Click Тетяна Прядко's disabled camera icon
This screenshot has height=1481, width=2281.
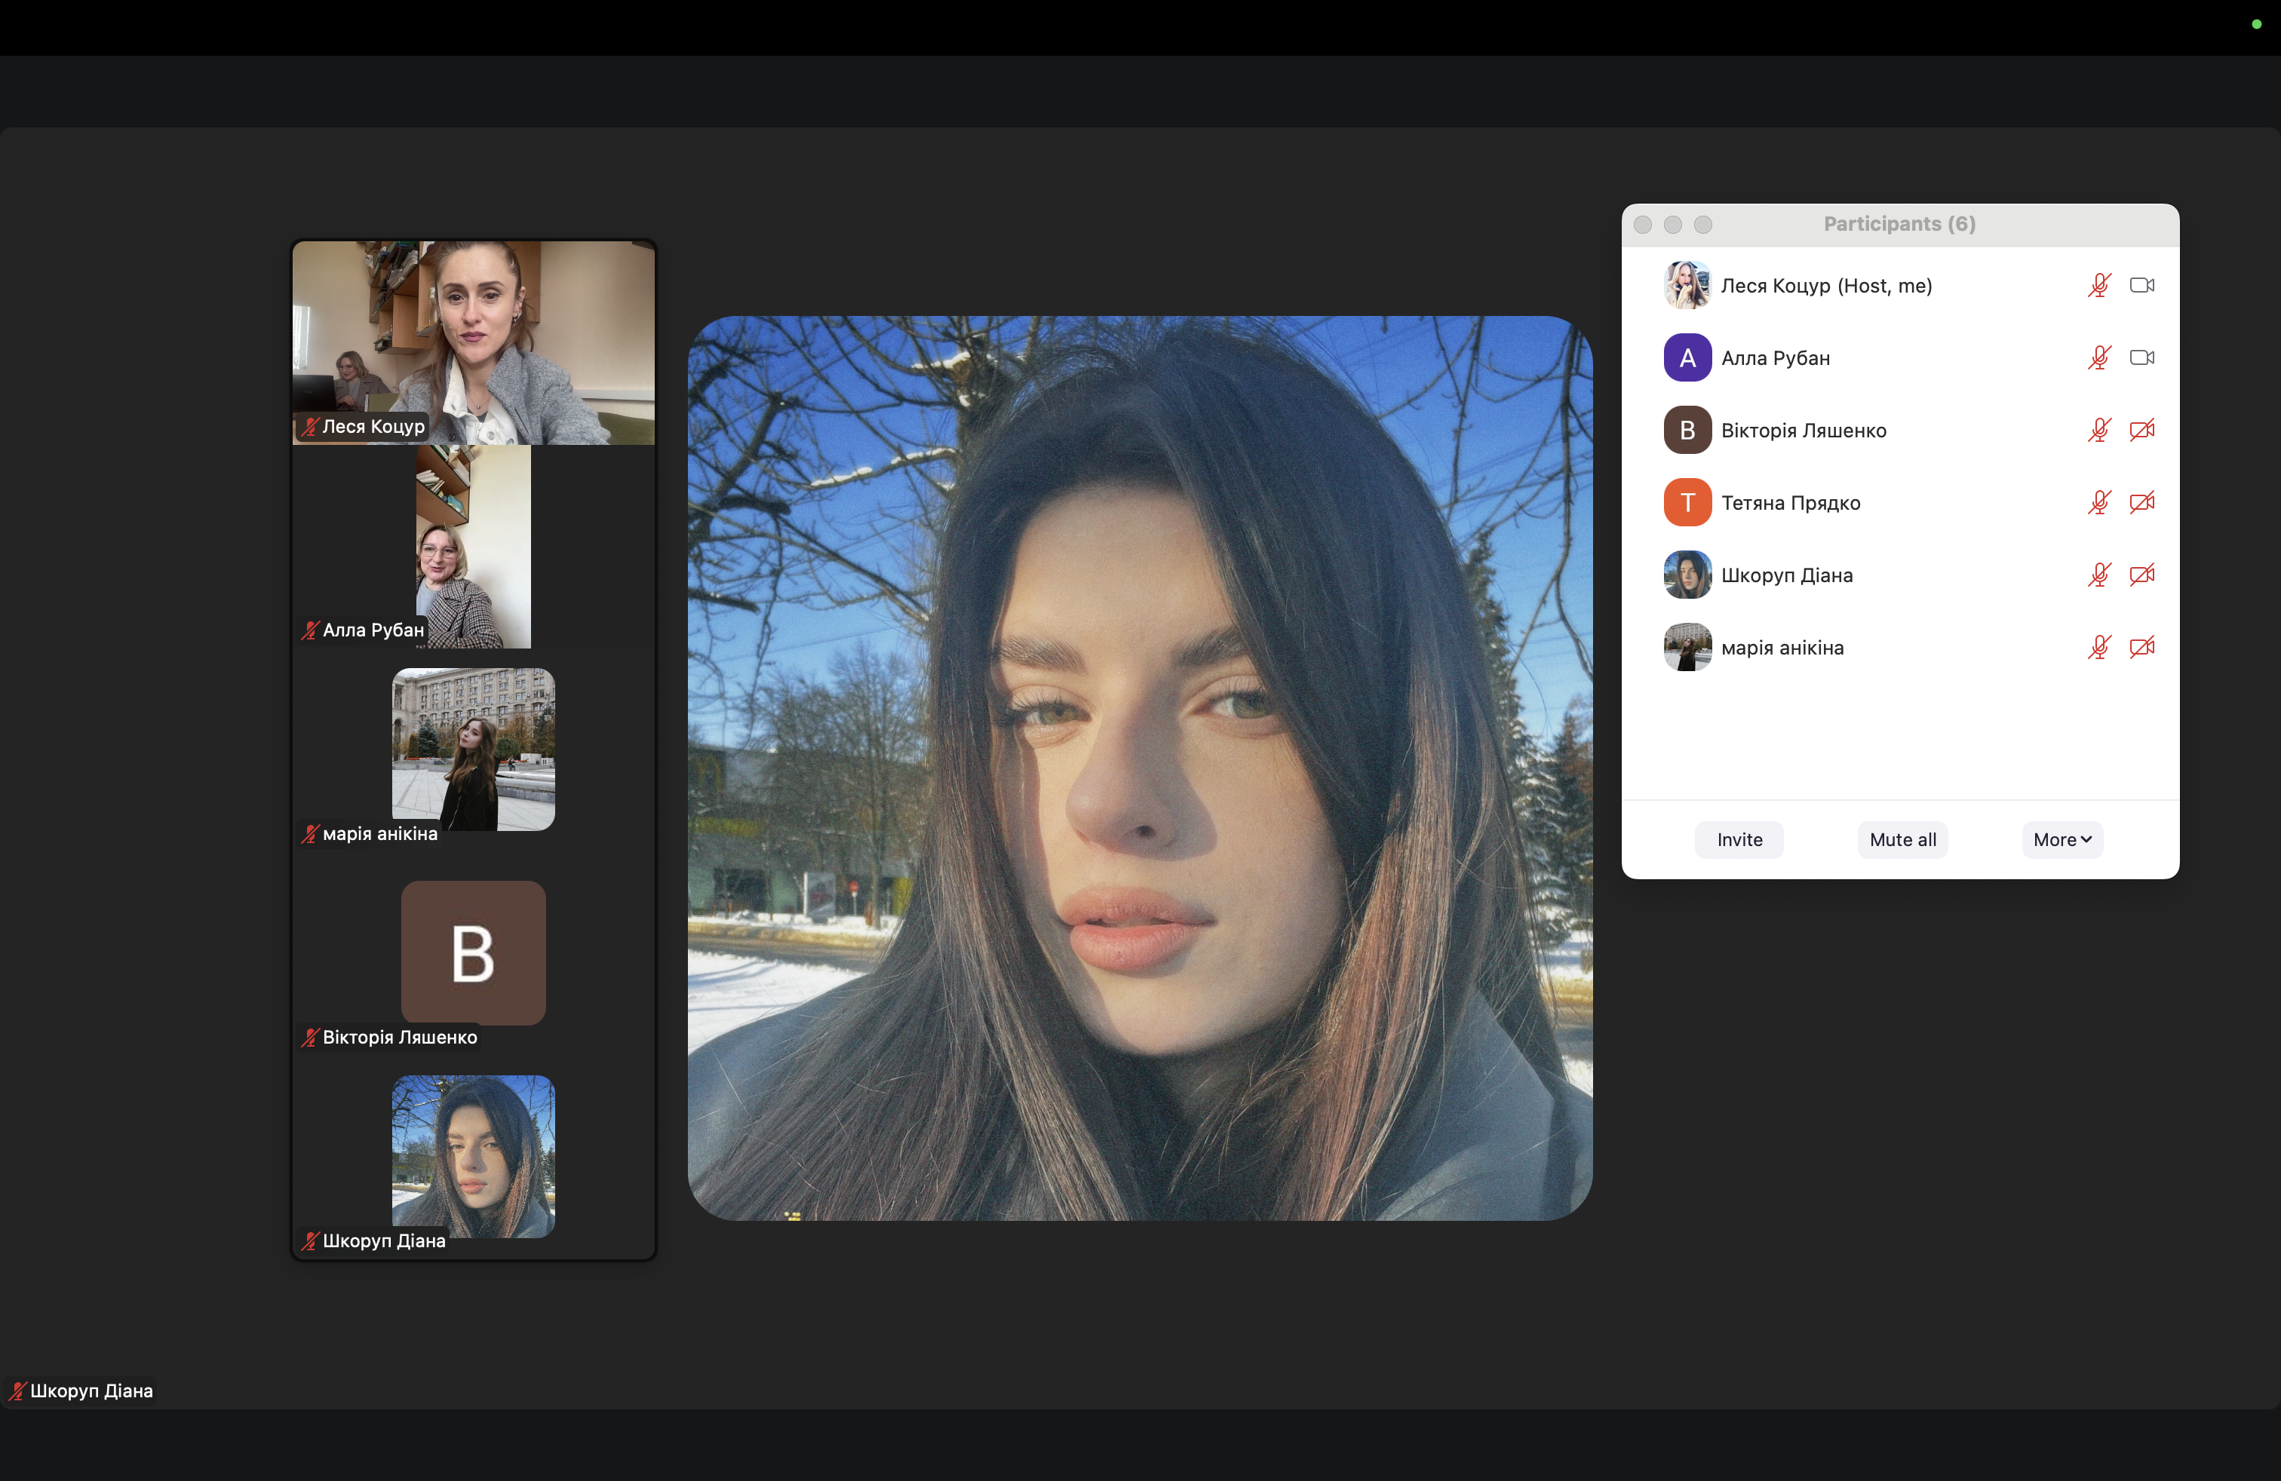pos(2142,502)
